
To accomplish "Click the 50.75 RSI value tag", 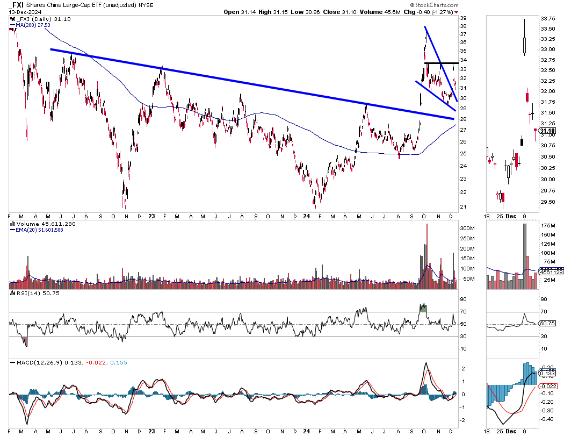I will (547, 323).
